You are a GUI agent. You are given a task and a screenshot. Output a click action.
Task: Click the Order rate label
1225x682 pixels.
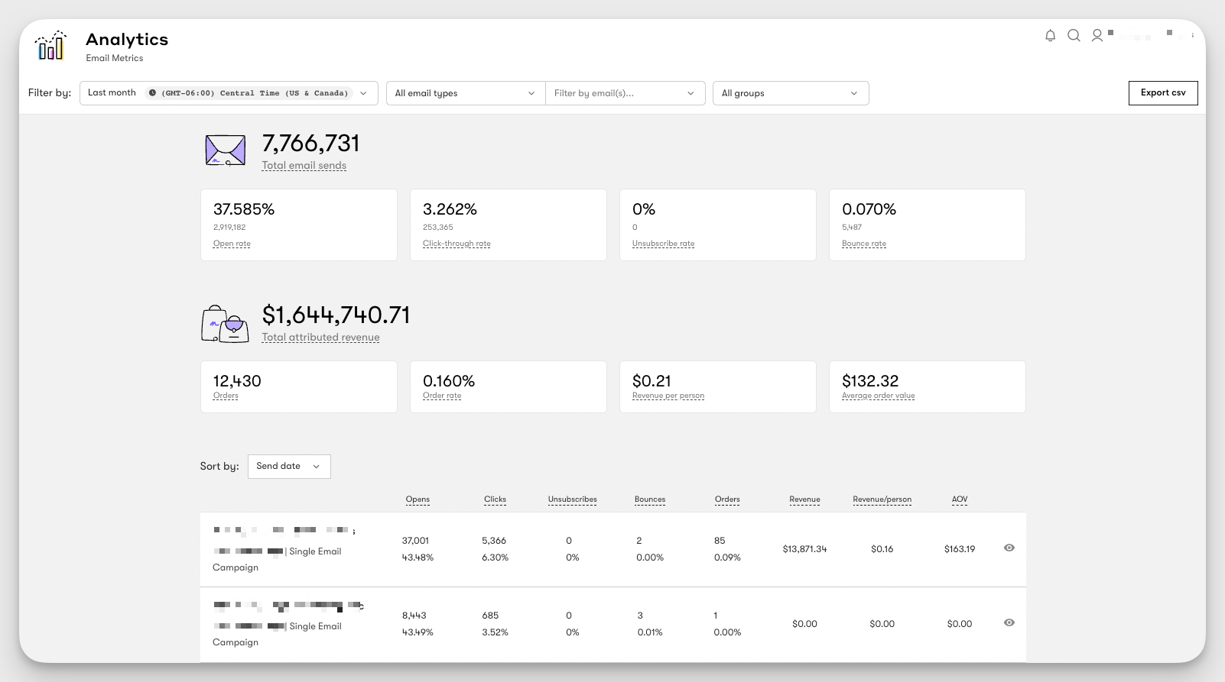coord(442,396)
